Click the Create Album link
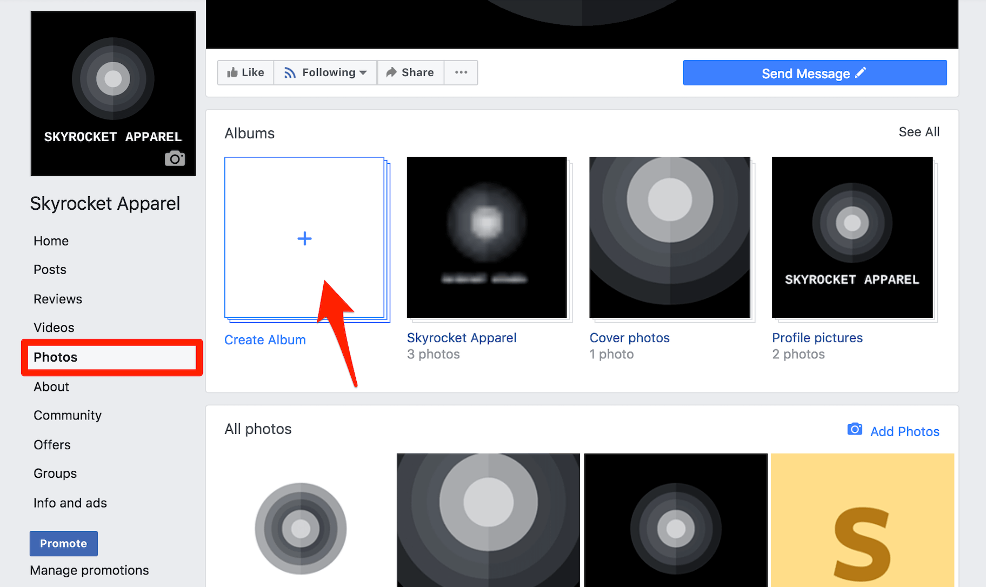Viewport: 986px width, 587px height. pos(265,339)
